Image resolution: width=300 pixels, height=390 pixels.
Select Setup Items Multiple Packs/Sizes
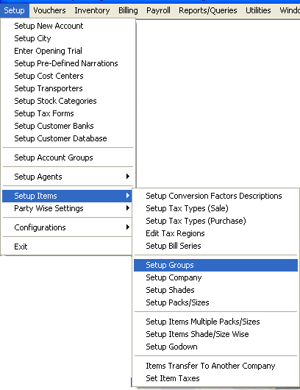pos(215,322)
